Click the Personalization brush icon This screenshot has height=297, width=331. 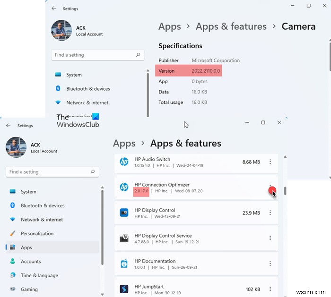pos(13,233)
